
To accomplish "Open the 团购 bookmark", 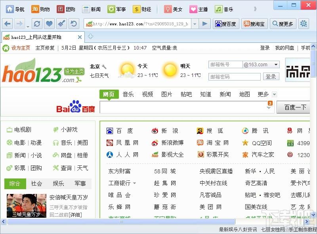I will pyautogui.click(x=66, y=9).
